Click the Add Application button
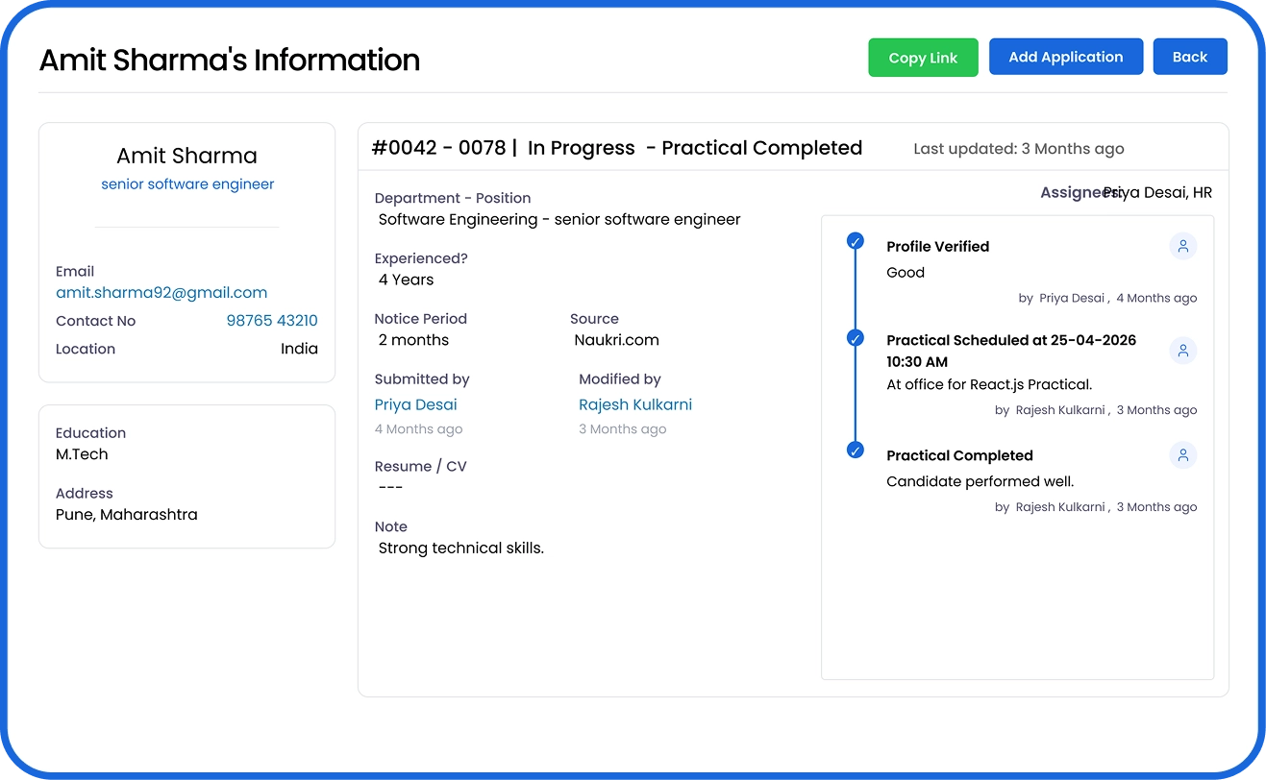The image size is (1266, 780). click(x=1066, y=57)
